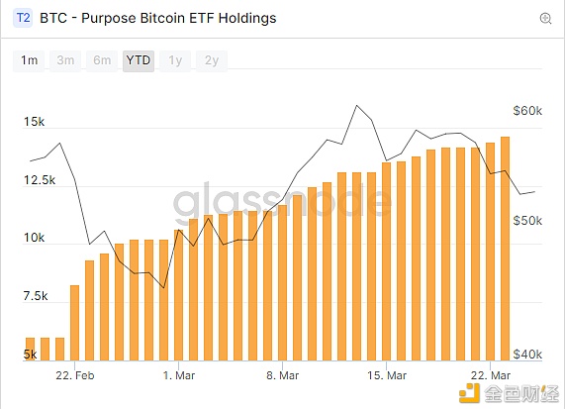Click the price line low near 1 Mar
The width and height of the screenshot is (565, 409).
[164, 288]
